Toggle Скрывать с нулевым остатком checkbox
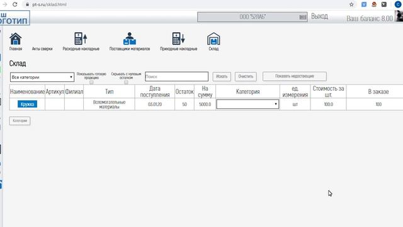The height and width of the screenshot is (227, 403). pos(126,83)
